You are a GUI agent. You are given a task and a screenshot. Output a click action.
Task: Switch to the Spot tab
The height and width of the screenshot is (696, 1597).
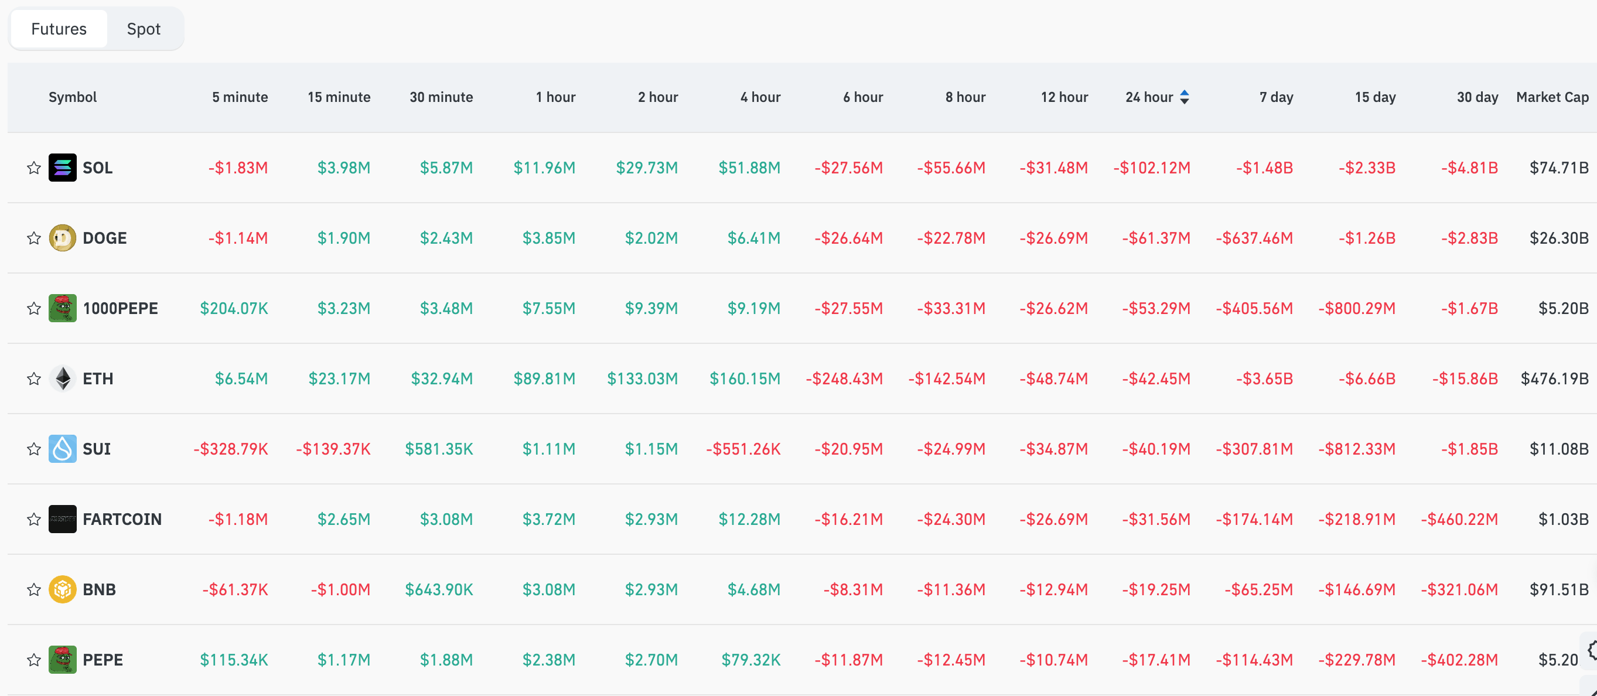tap(144, 29)
